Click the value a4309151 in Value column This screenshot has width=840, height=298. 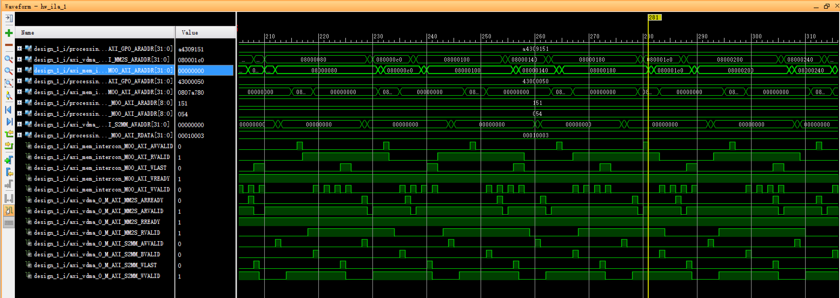click(x=191, y=49)
